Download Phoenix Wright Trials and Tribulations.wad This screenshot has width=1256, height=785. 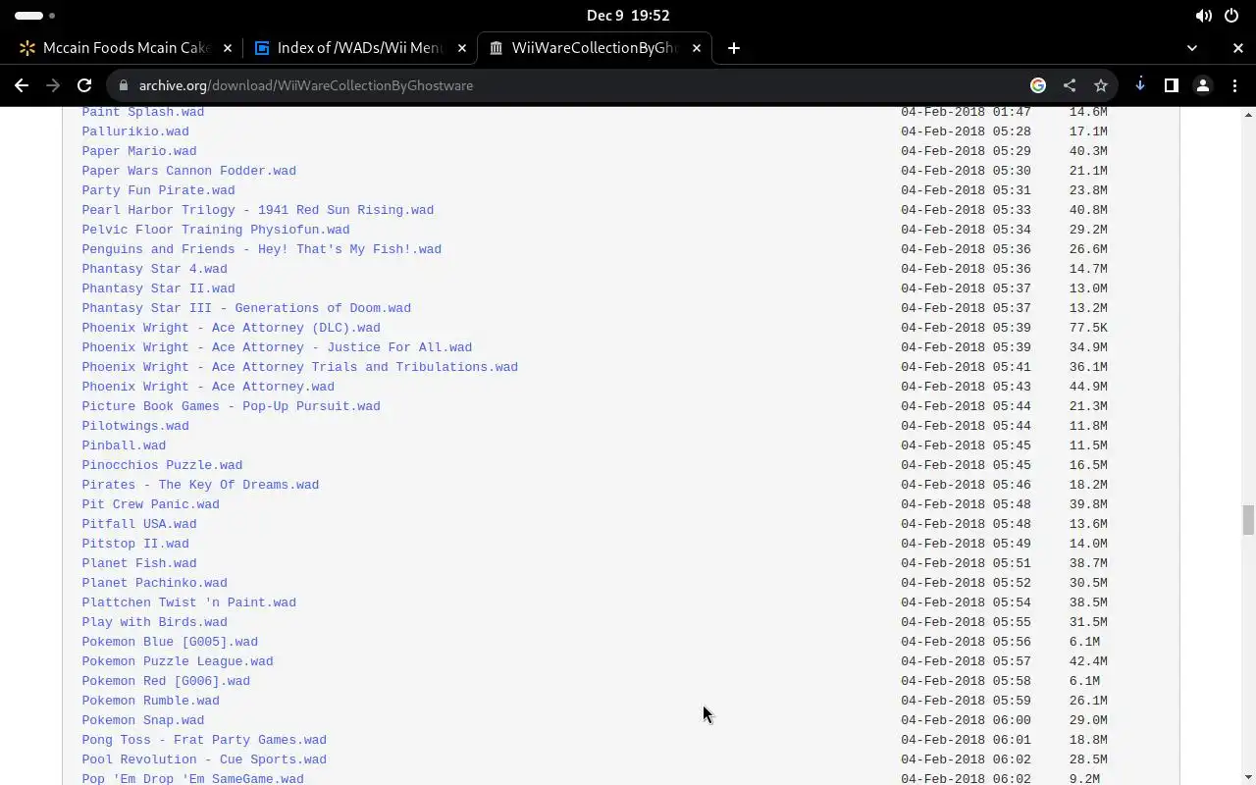pyautogui.click(x=299, y=367)
